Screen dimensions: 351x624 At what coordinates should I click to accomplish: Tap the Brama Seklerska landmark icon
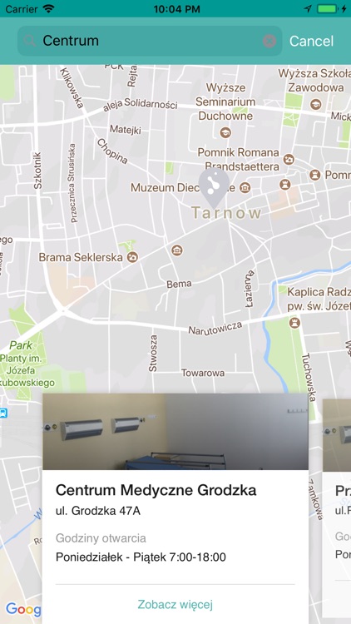coord(132,257)
